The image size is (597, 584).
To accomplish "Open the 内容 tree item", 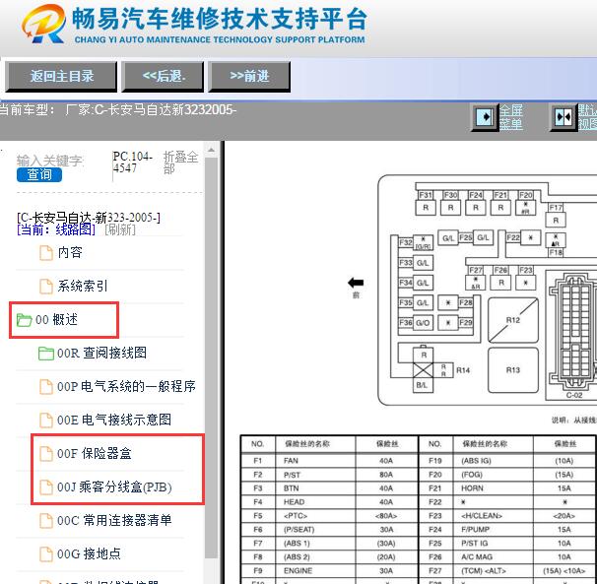I will coord(70,252).
